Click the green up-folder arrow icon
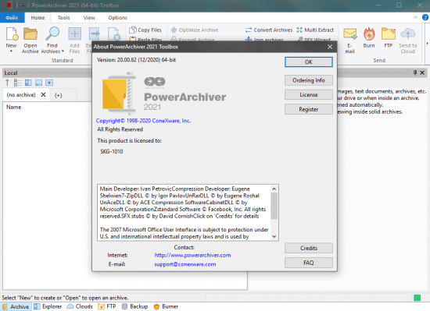Screen dimensions: 430x311 click(7, 83)
